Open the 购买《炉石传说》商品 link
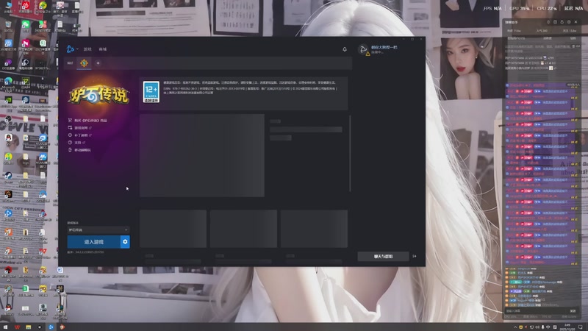588x331 pixels. tap(90, 121)
